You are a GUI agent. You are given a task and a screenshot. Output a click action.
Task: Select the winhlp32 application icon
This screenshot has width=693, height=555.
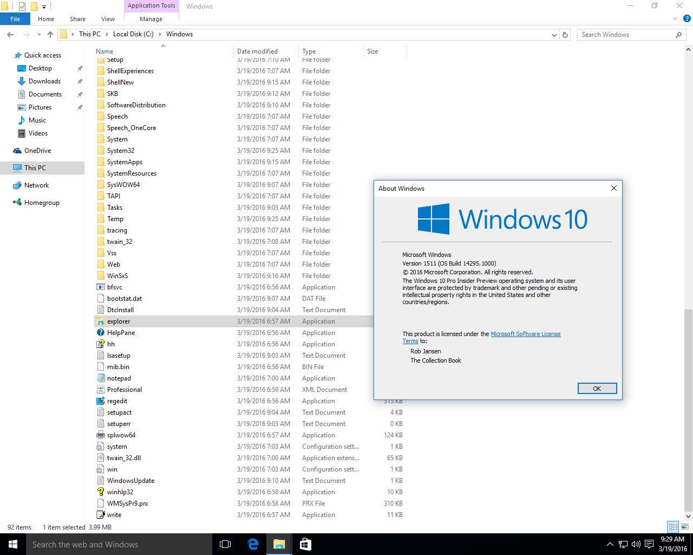pyautogui.click(x=100, y=492)
